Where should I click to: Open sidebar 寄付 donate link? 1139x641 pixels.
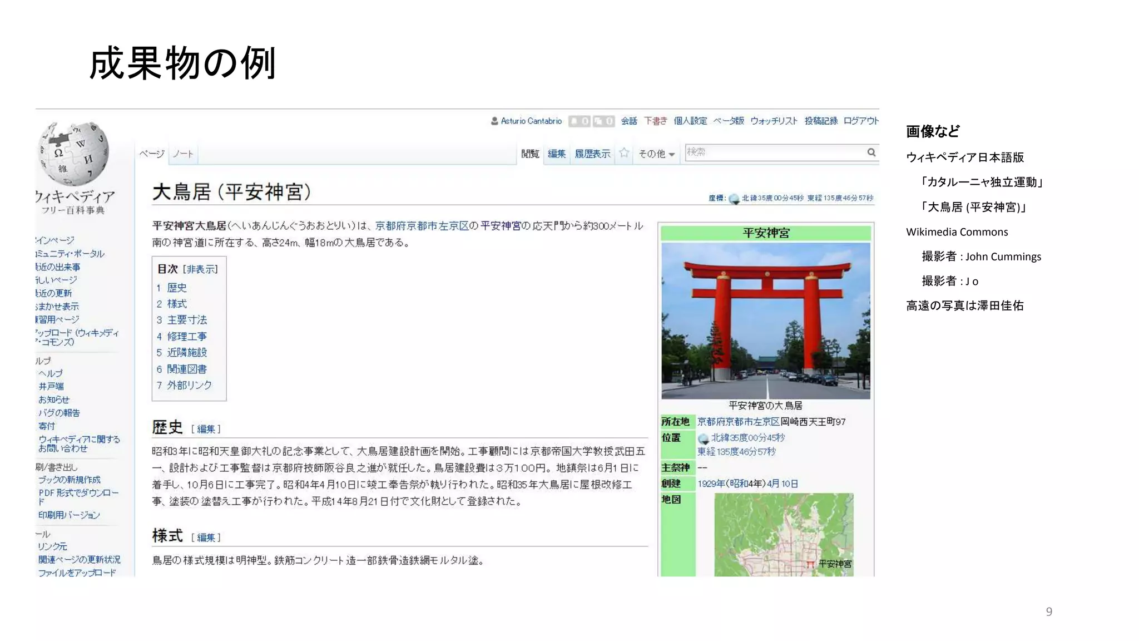coord(47,426)
